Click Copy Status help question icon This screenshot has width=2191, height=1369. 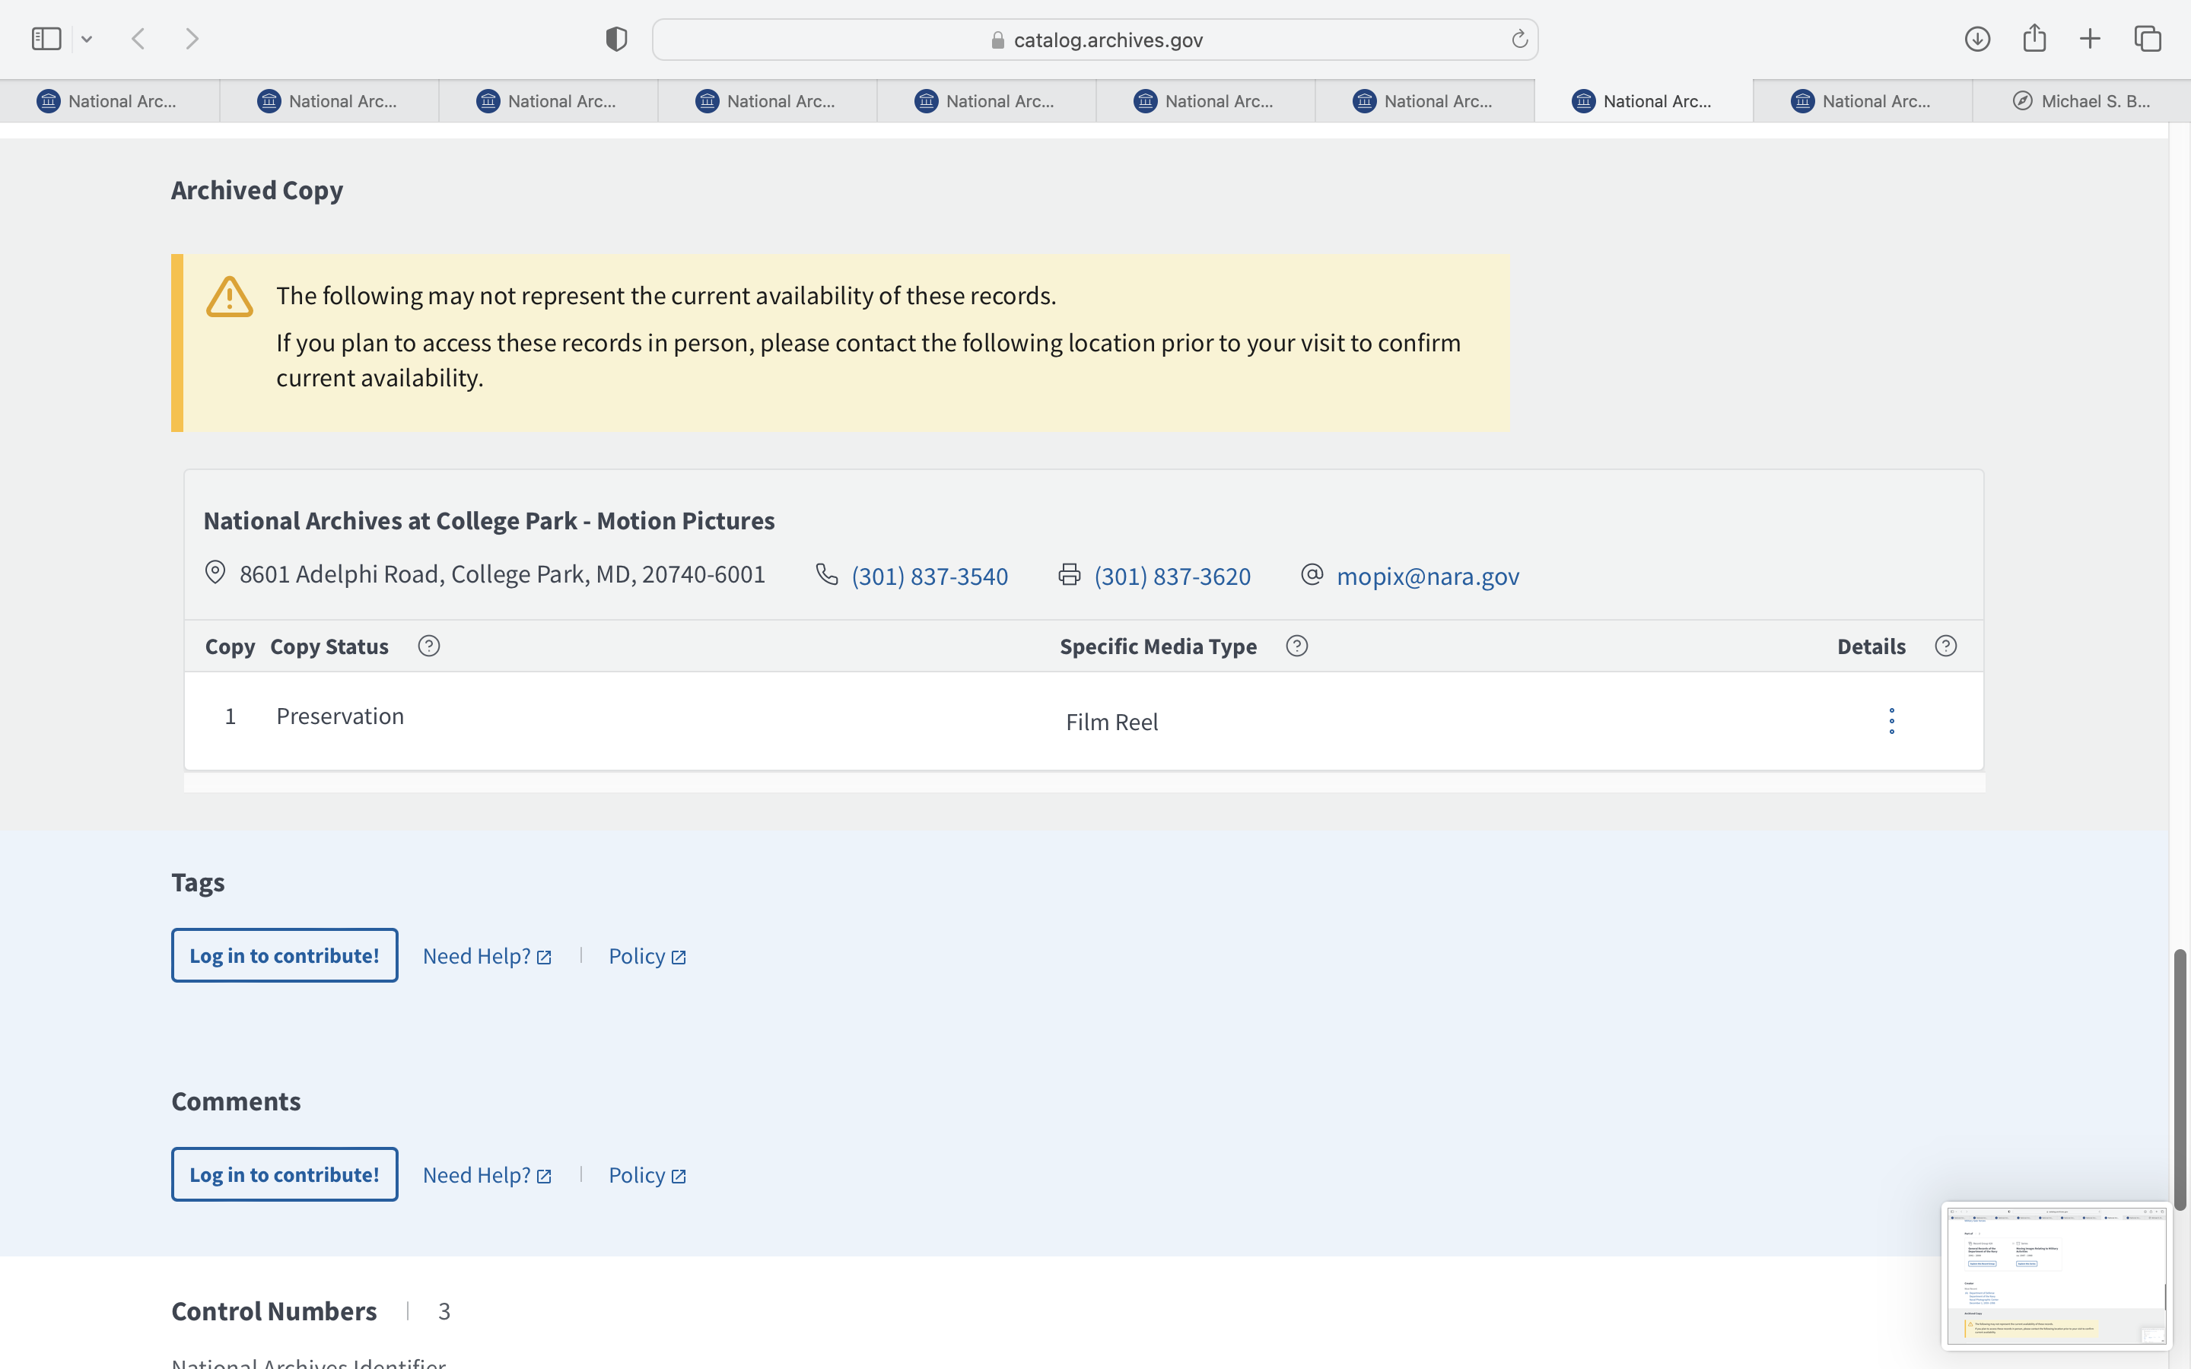[428, 646]
